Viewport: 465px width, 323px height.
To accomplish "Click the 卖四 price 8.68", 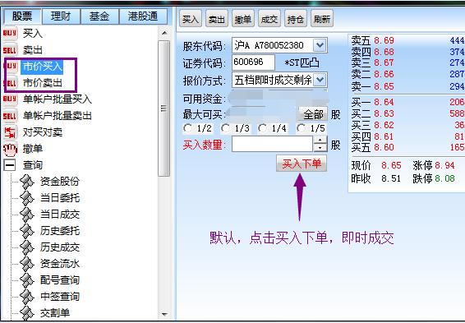I will 384,52.
